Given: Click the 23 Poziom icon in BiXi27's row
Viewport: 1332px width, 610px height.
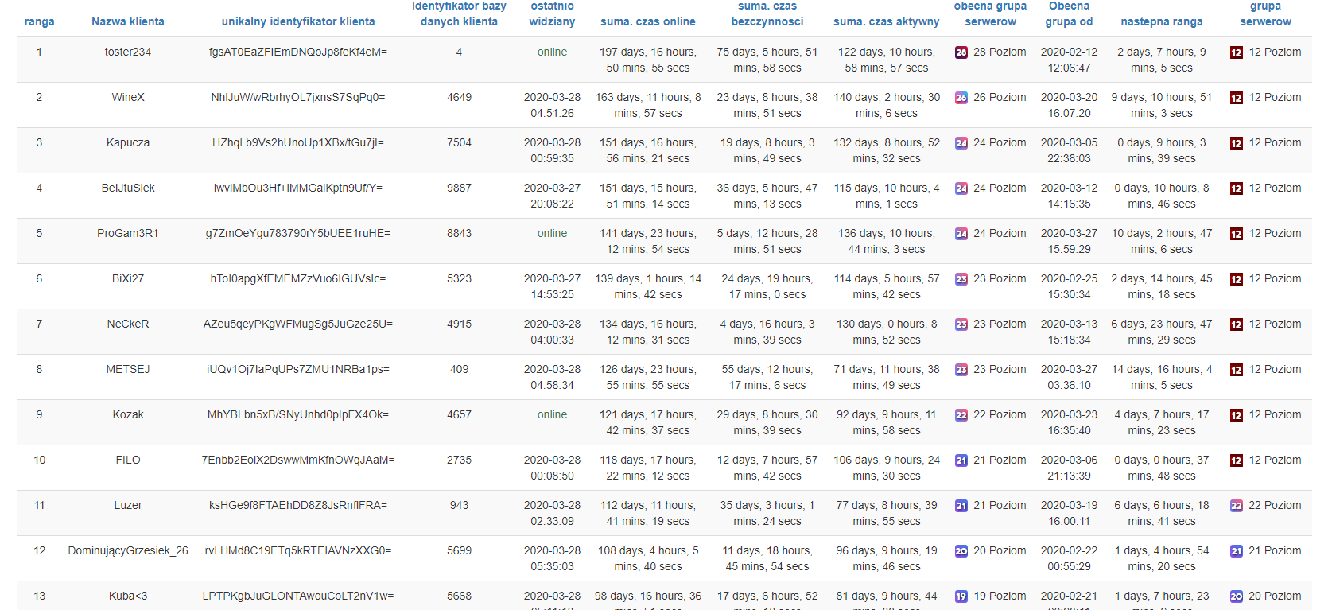Looking at the screenshot, I should [961, 279].
